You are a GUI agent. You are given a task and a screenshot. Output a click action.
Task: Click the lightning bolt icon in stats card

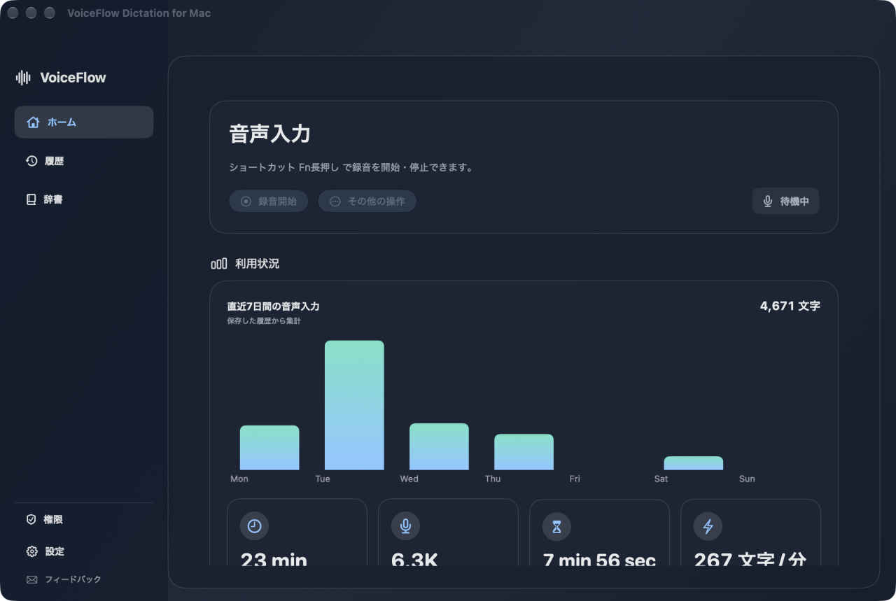708,526
